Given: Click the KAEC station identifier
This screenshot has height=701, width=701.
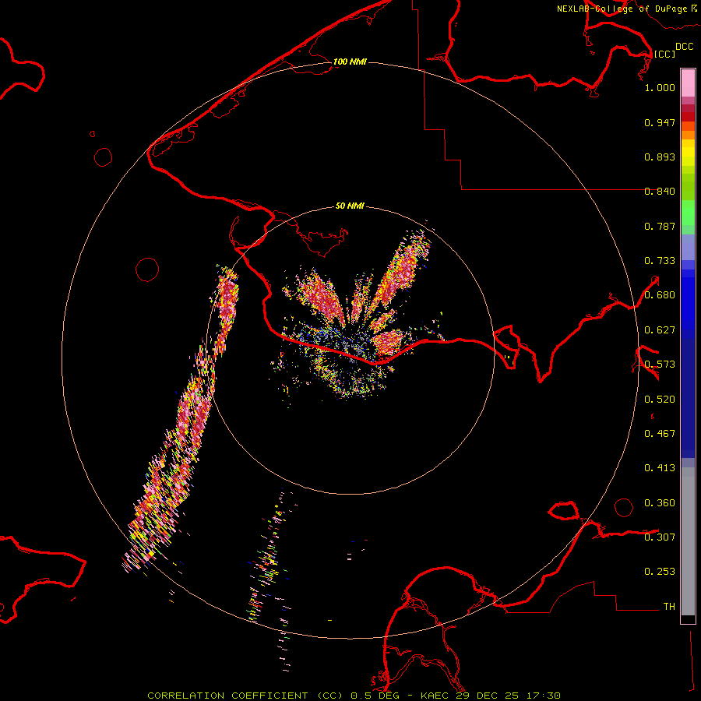Looking at the screenshot, I should pyautogui.click(x=435, y=696).
